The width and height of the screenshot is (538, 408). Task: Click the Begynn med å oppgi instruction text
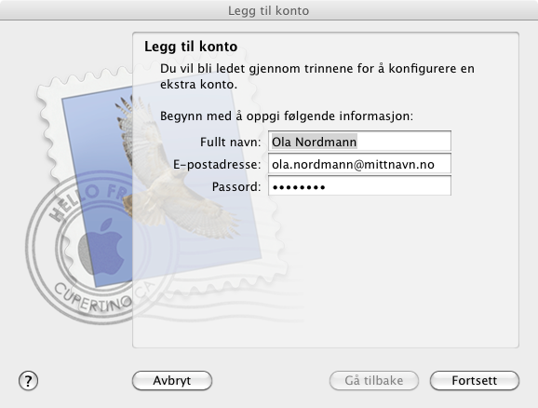[287, 116]
